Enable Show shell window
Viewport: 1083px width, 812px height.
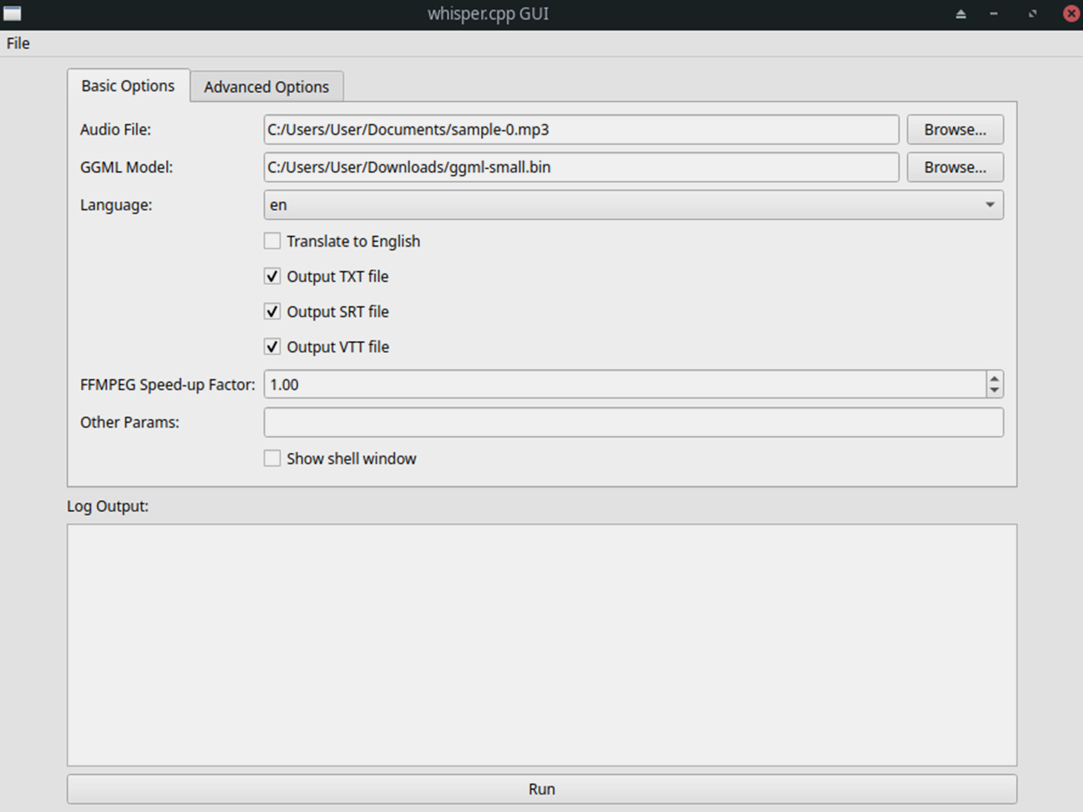click(272, 458)
